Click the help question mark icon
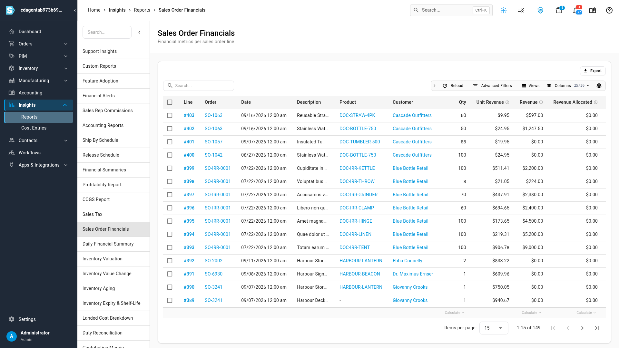The width and height of the screenshot is (619, 348). 609,10
